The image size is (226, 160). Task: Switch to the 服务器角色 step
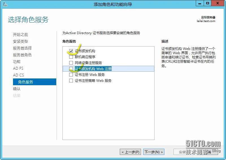click(22, 55)
